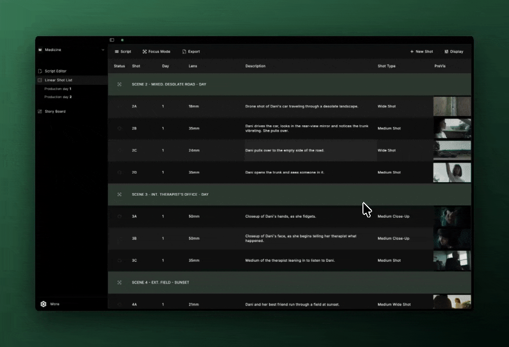Open PreVis thumbnail for shot 2A

(452, 106)
